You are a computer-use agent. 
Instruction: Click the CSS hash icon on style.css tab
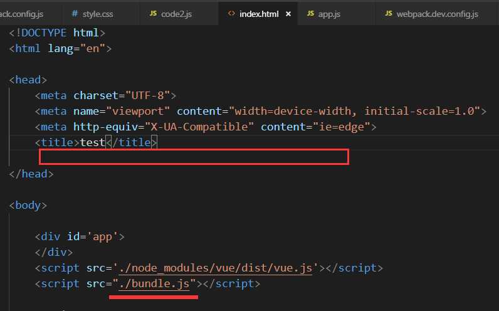[75, 13]
